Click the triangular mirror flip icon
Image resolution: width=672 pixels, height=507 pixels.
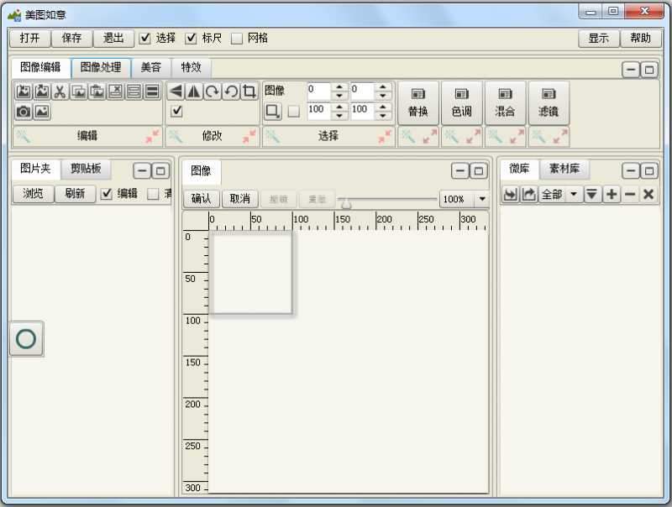(193, 91)
